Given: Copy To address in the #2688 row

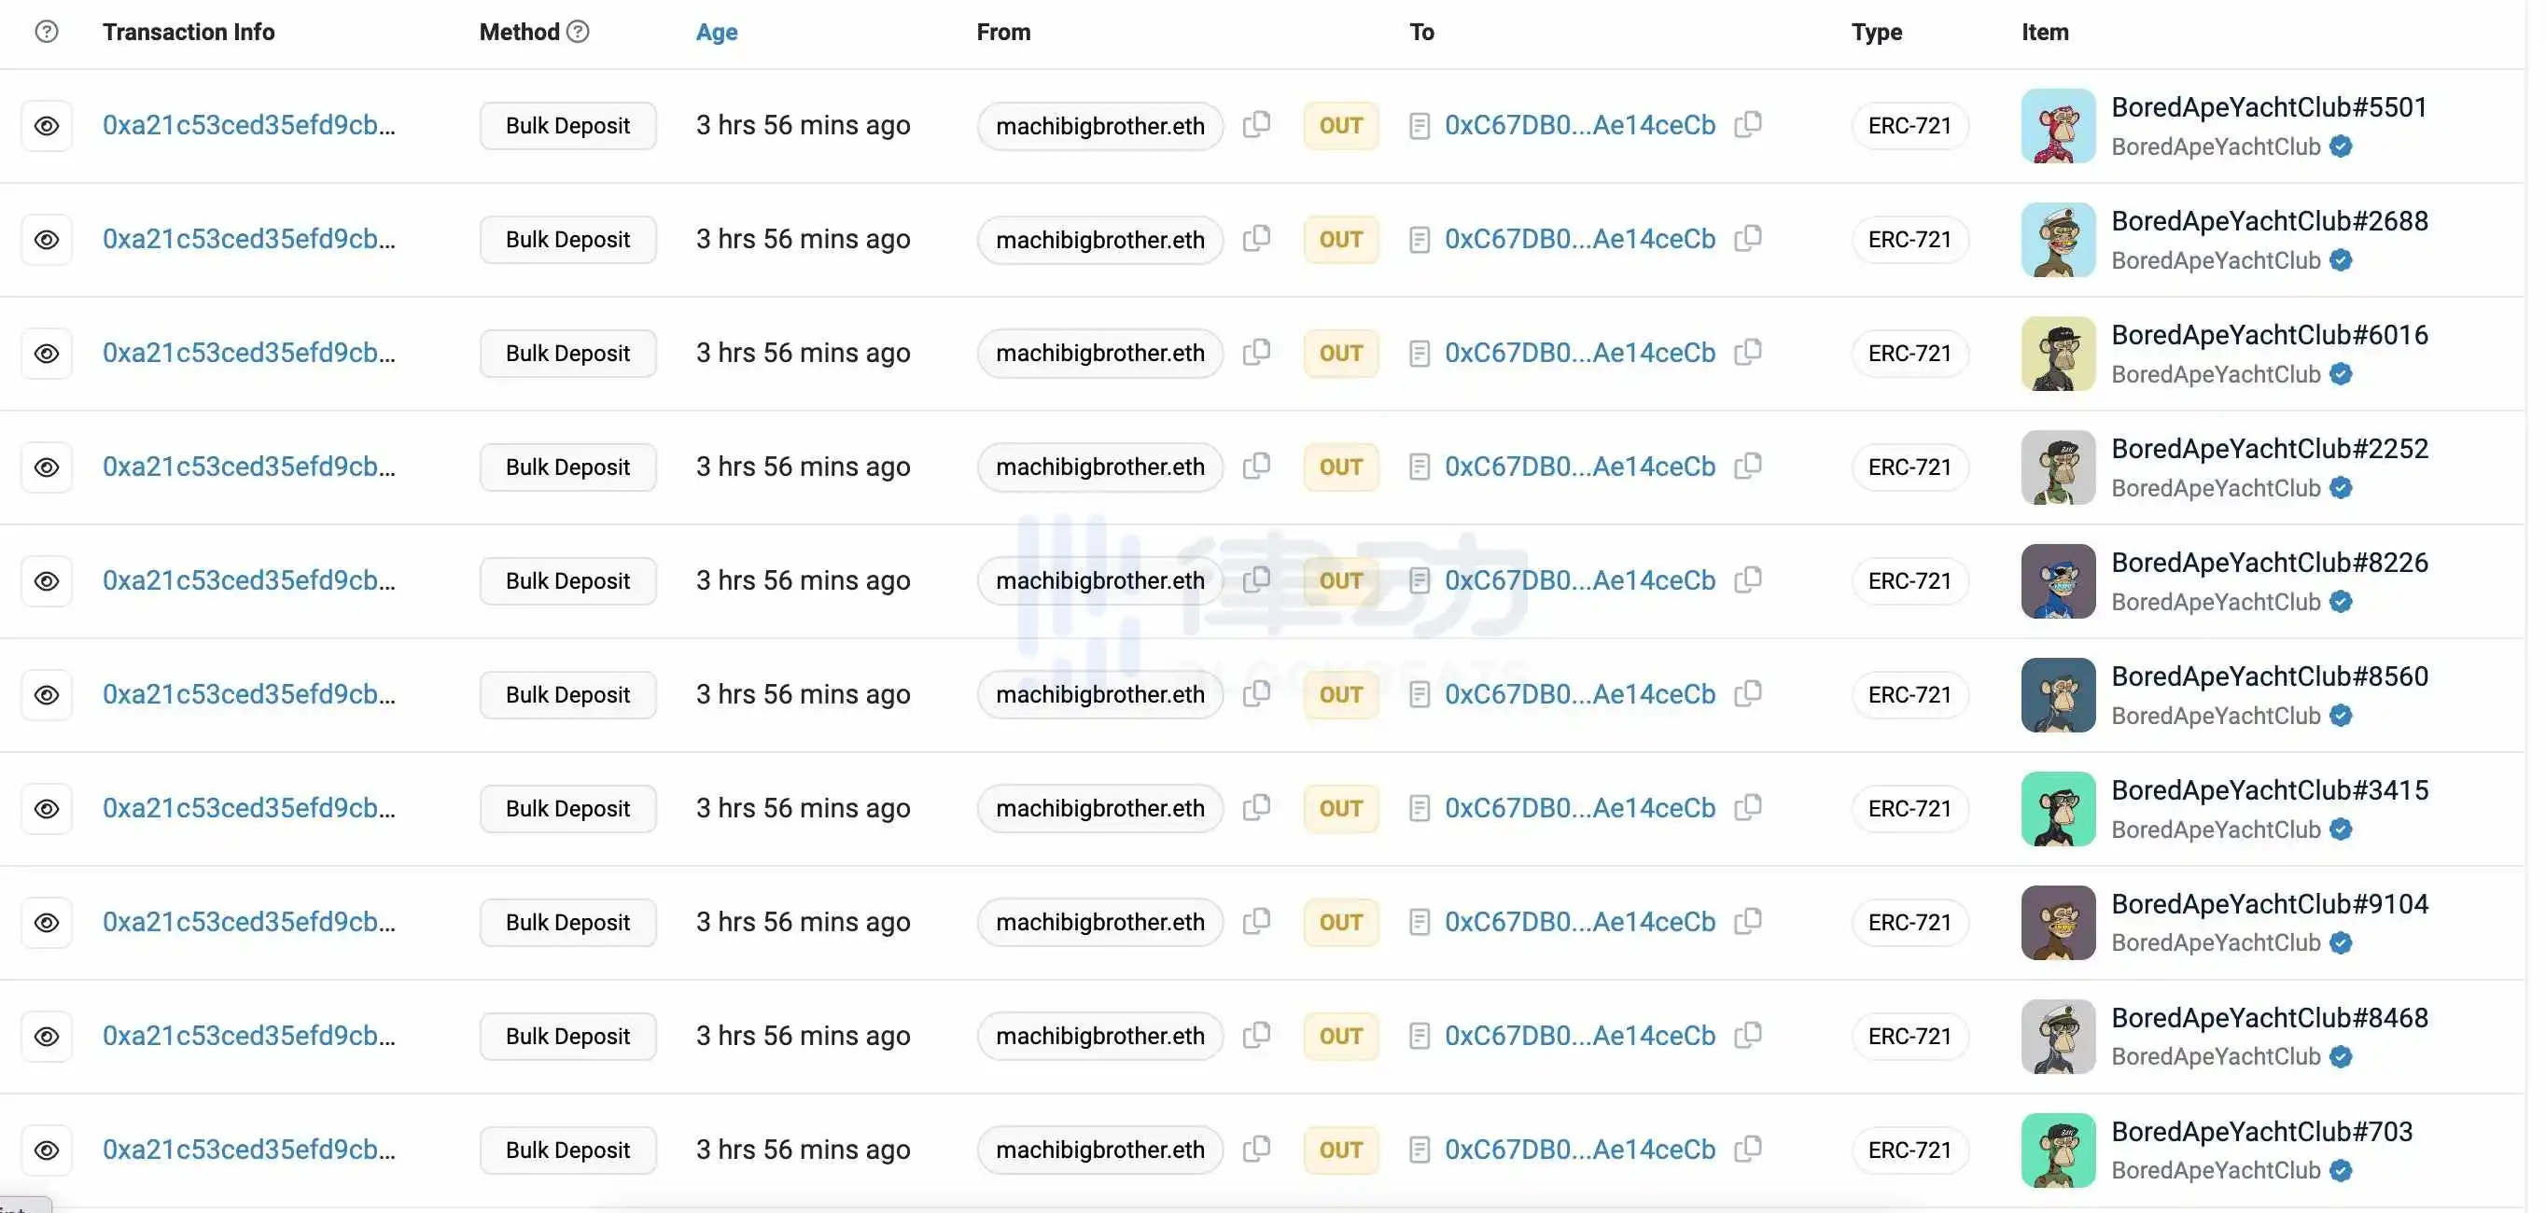Looking at the screenshot, I should 1748,238.
